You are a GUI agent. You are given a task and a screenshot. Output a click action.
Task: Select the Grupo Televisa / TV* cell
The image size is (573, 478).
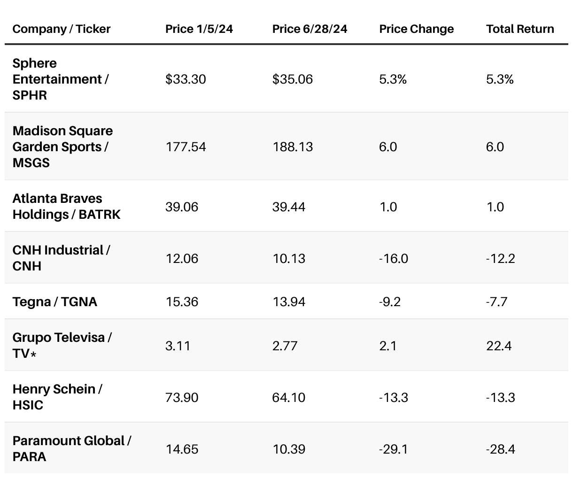click(x=62, y=345)
